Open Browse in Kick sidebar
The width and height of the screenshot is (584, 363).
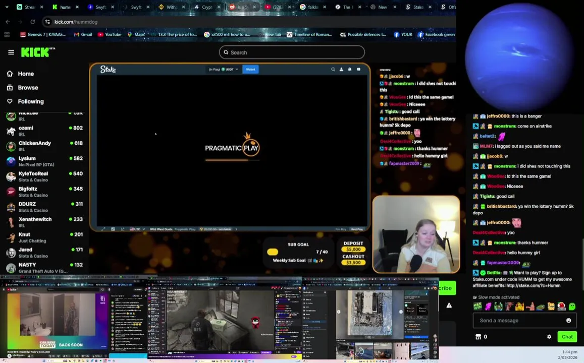(x=23, y=88)
